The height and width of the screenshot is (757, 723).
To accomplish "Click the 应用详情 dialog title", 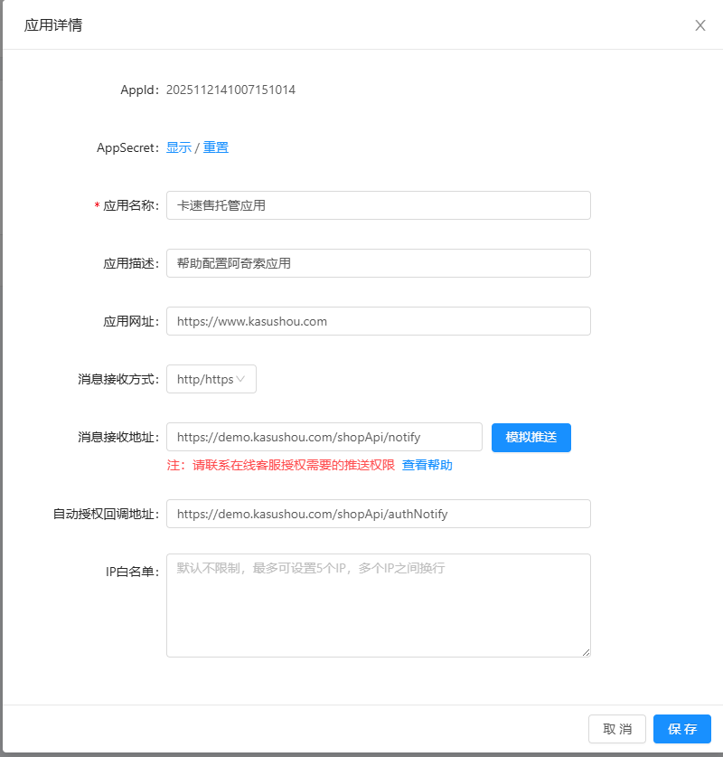I will [53, 25].
